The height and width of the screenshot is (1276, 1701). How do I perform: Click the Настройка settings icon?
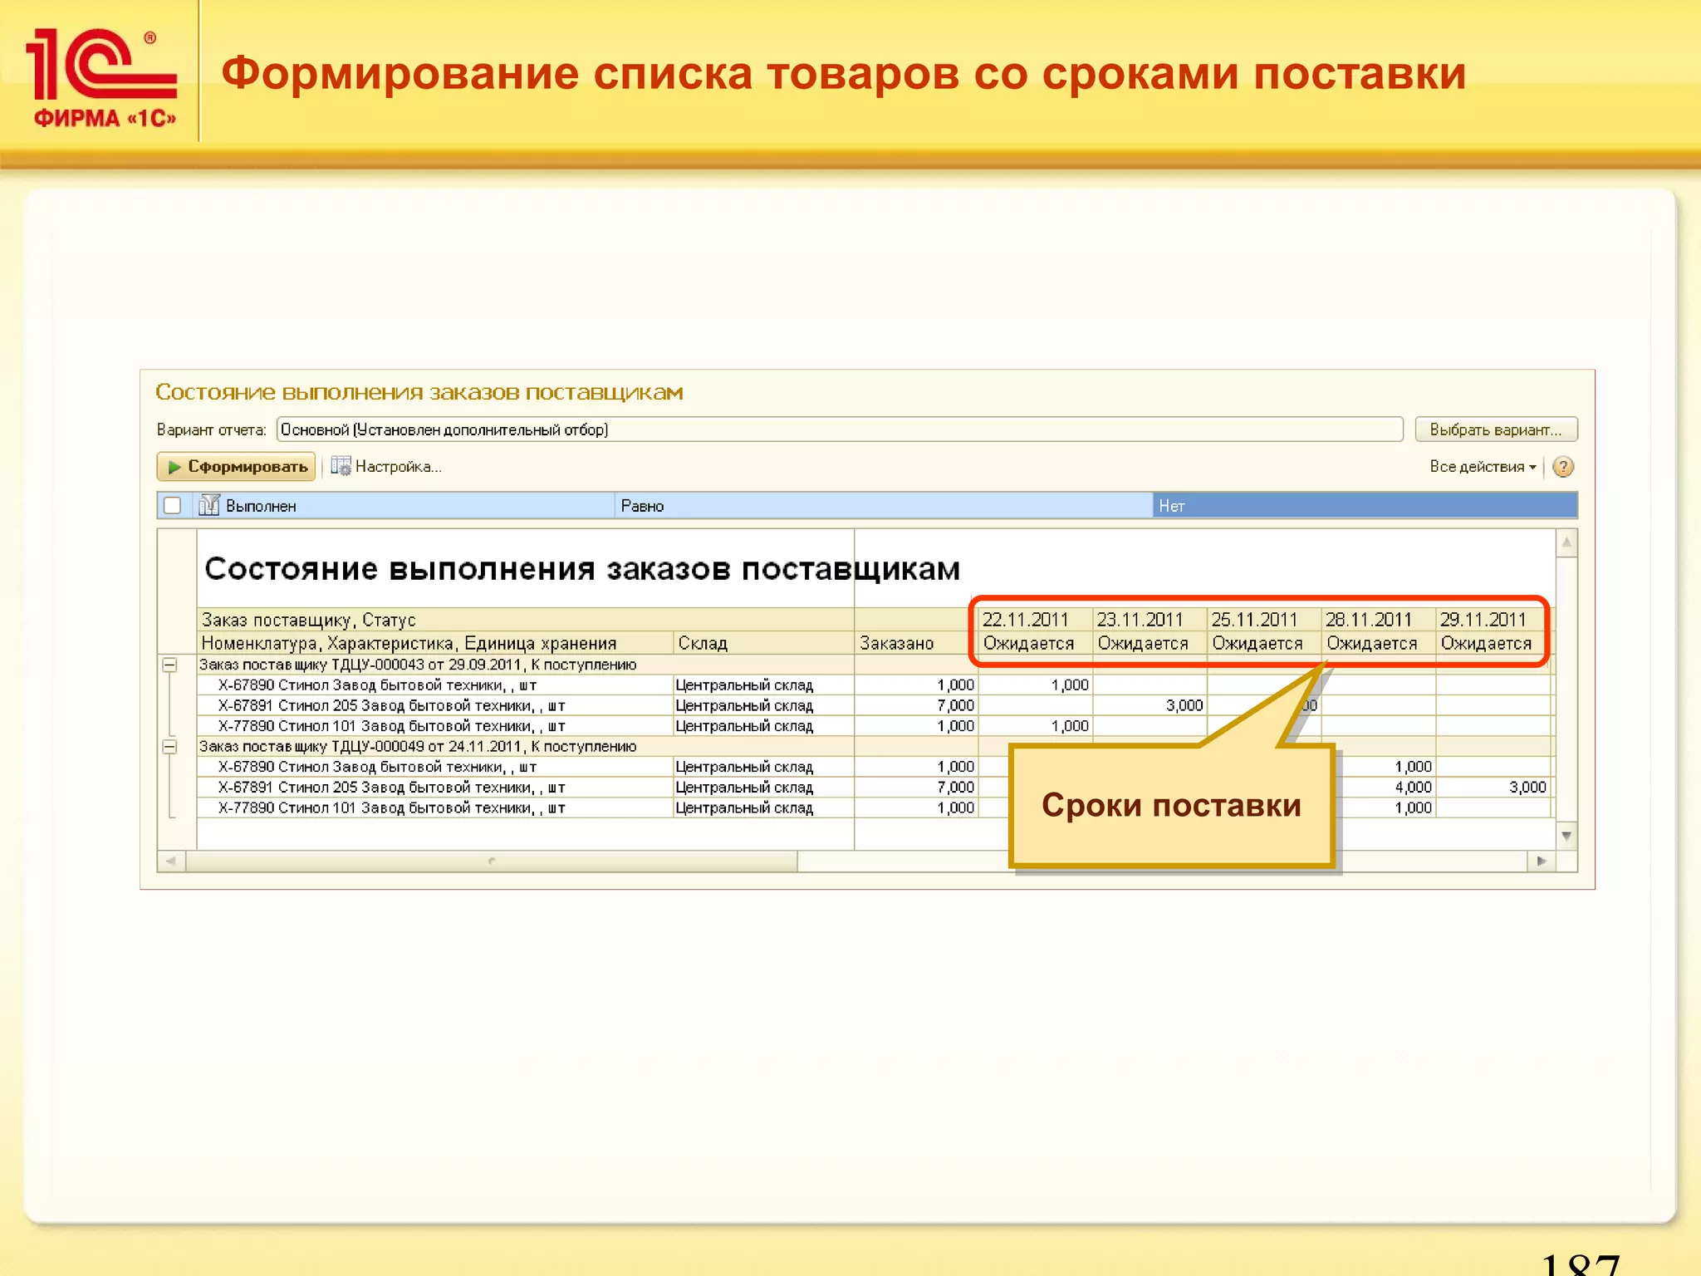pos(341,467)
